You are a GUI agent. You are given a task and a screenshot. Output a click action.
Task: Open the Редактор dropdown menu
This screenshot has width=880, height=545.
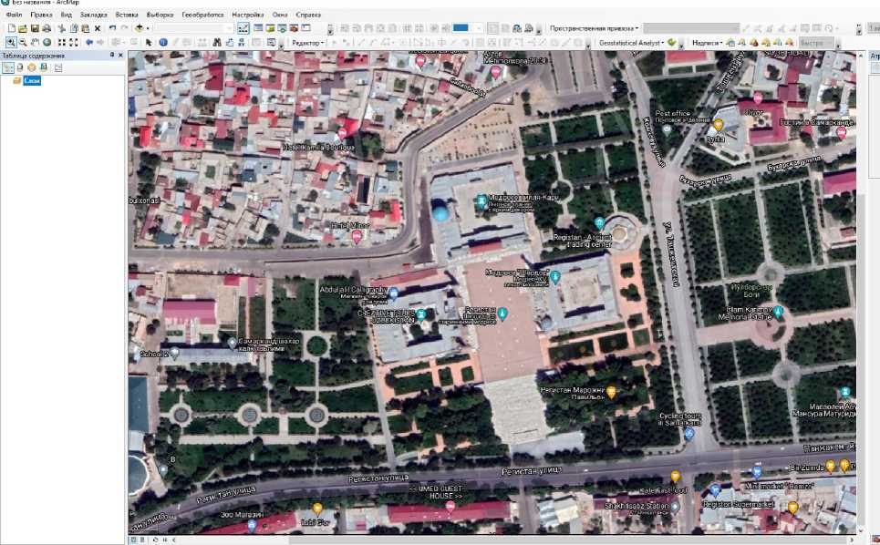point(308,43)
